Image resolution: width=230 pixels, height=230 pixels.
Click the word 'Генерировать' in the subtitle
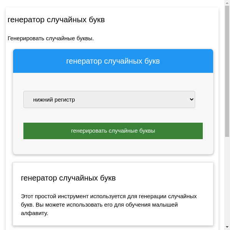(x=26, y=38)
